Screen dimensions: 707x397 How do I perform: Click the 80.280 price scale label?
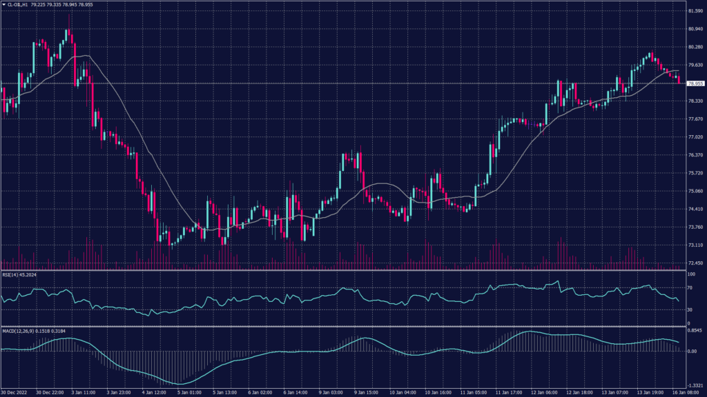pos(695,47)
